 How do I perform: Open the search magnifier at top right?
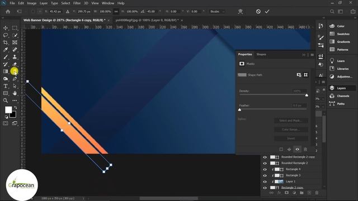332,11
